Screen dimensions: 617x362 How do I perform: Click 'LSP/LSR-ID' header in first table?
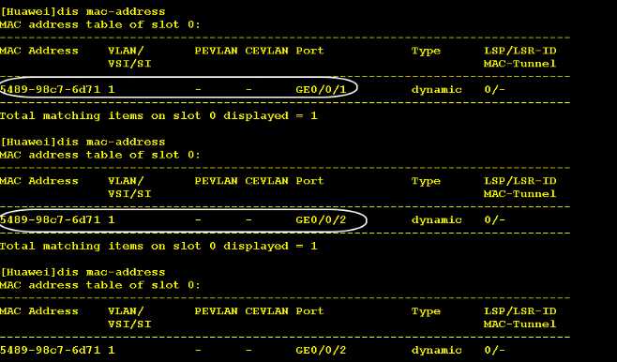[x=520, y=51]
